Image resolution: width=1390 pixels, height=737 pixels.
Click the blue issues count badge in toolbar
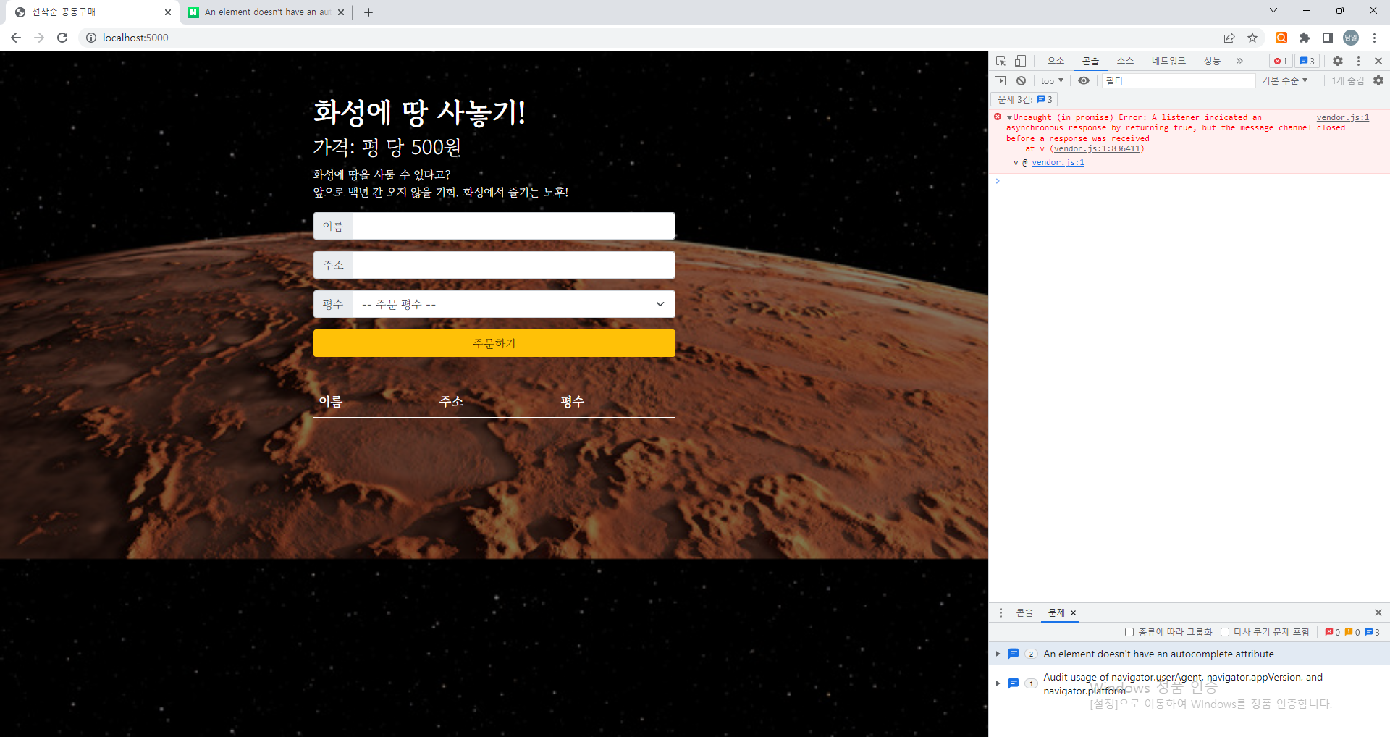(1307, 61)
